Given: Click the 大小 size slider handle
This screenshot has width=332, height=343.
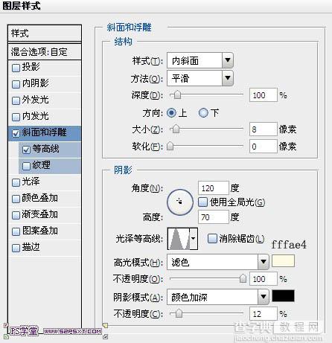Looking at the screenshot, I should (x=176, y=129).
